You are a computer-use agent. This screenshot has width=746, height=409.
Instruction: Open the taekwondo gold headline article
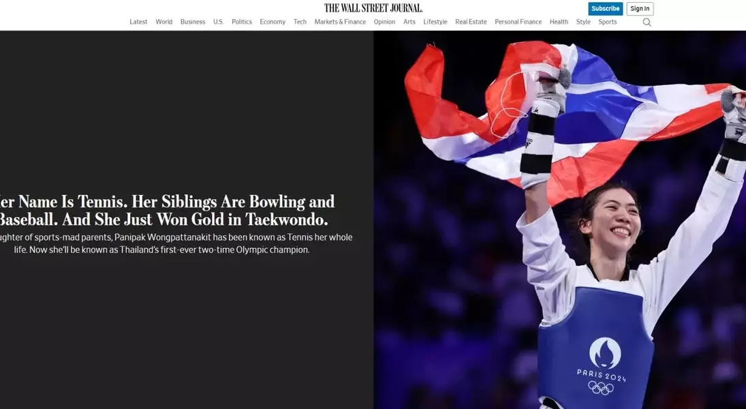pyautogui.click(x=166, y=211)
